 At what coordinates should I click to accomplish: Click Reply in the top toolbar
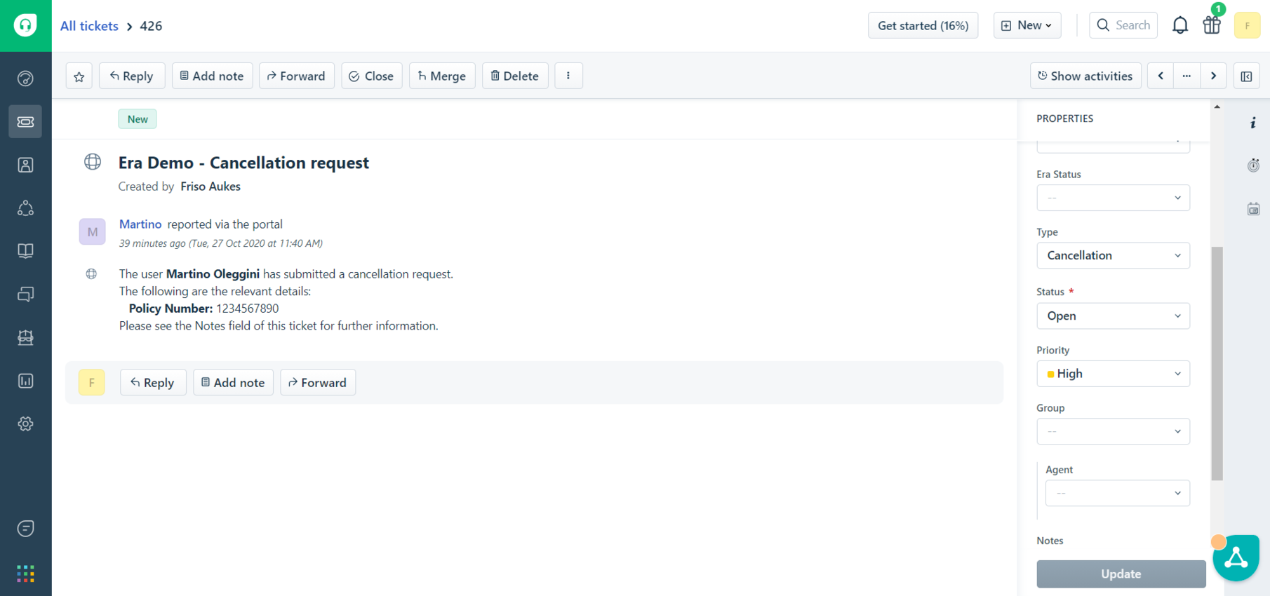coord(132,76)
